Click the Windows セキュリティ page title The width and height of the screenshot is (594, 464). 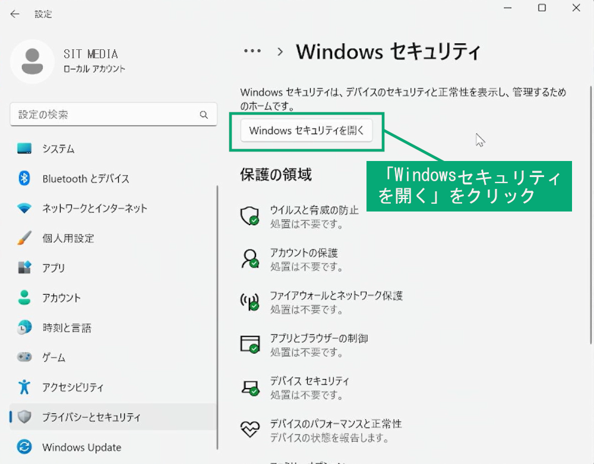click(x=388, y=52)
